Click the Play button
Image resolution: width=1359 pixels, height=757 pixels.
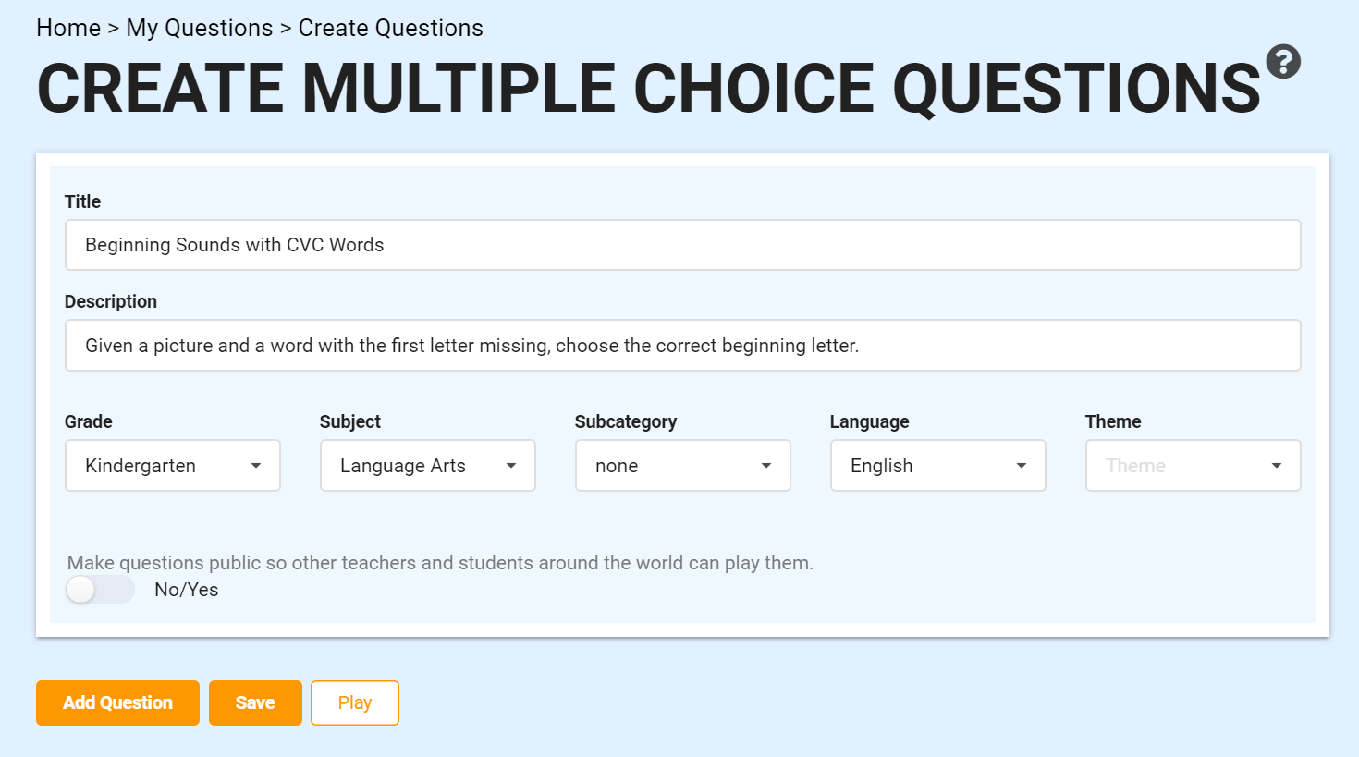tap(354, 702)
